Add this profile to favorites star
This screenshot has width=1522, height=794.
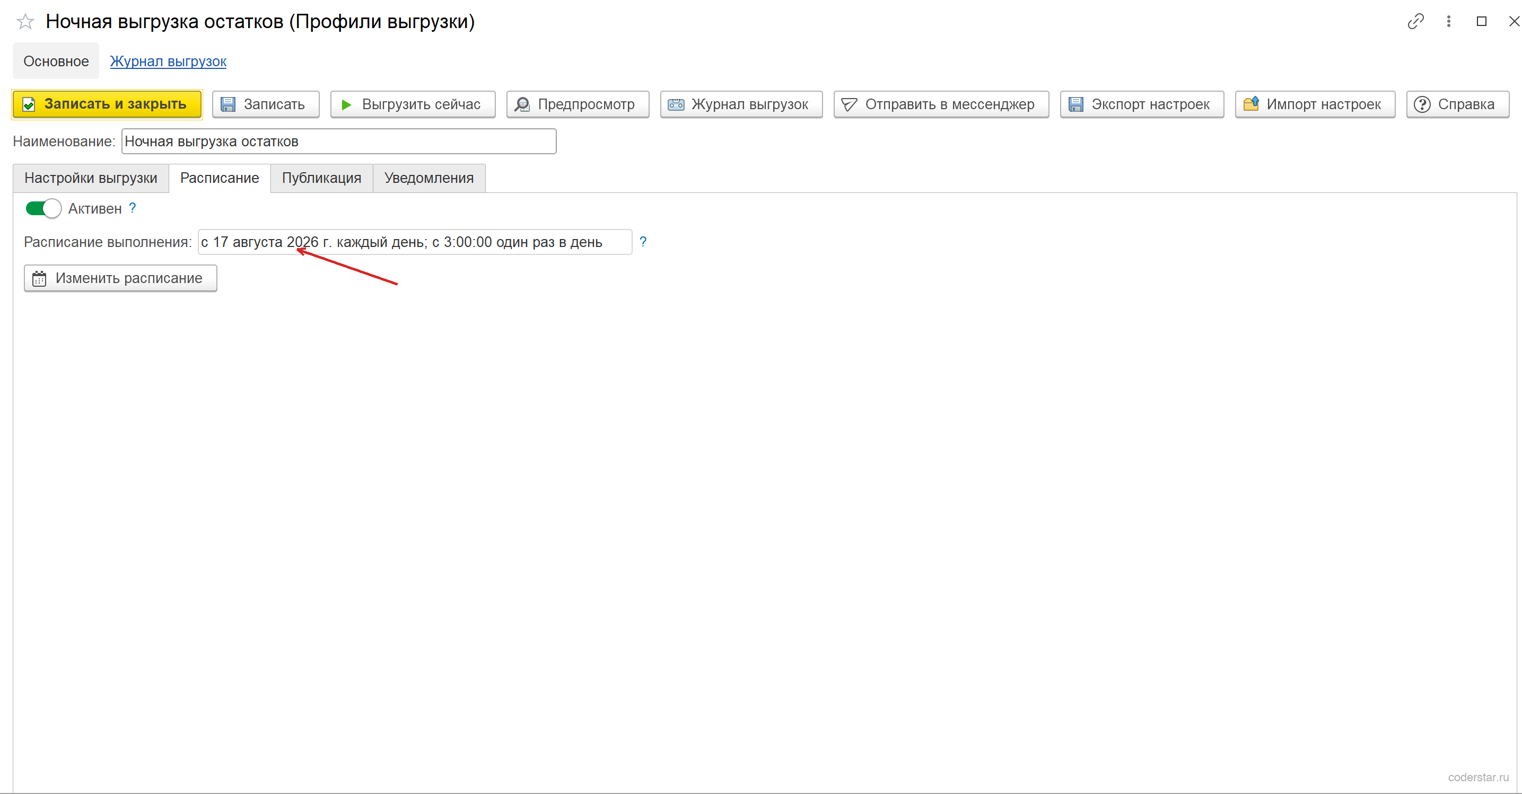(25, 22)
